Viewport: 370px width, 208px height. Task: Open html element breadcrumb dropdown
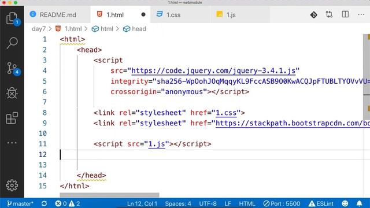coord(102,29)
